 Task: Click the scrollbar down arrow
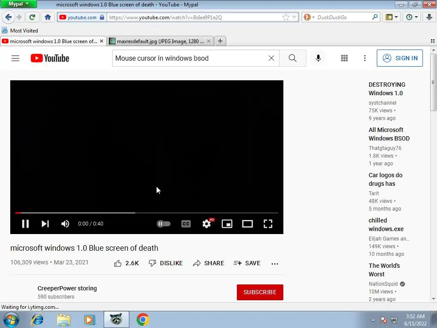pyautogui.click(x=434, y=299)
